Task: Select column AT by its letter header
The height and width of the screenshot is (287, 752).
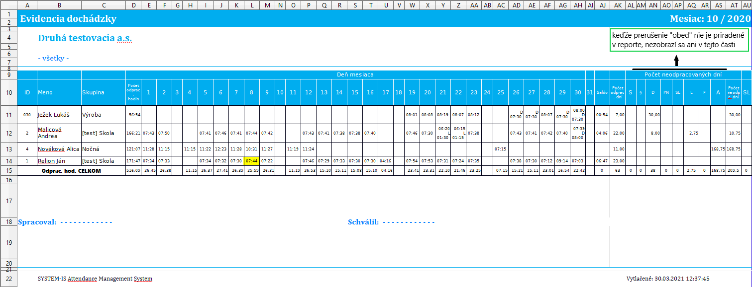Action: click(x=733, y=5)
